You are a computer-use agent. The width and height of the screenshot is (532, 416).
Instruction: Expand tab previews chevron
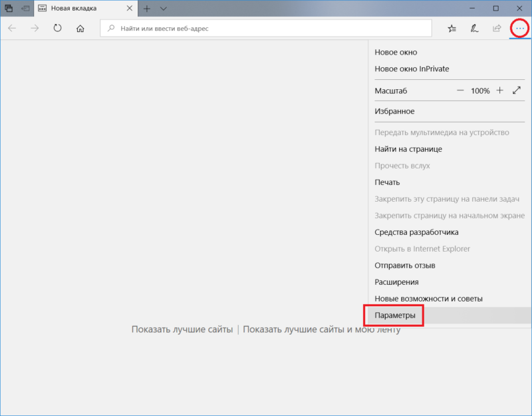(x=163, y=9)
